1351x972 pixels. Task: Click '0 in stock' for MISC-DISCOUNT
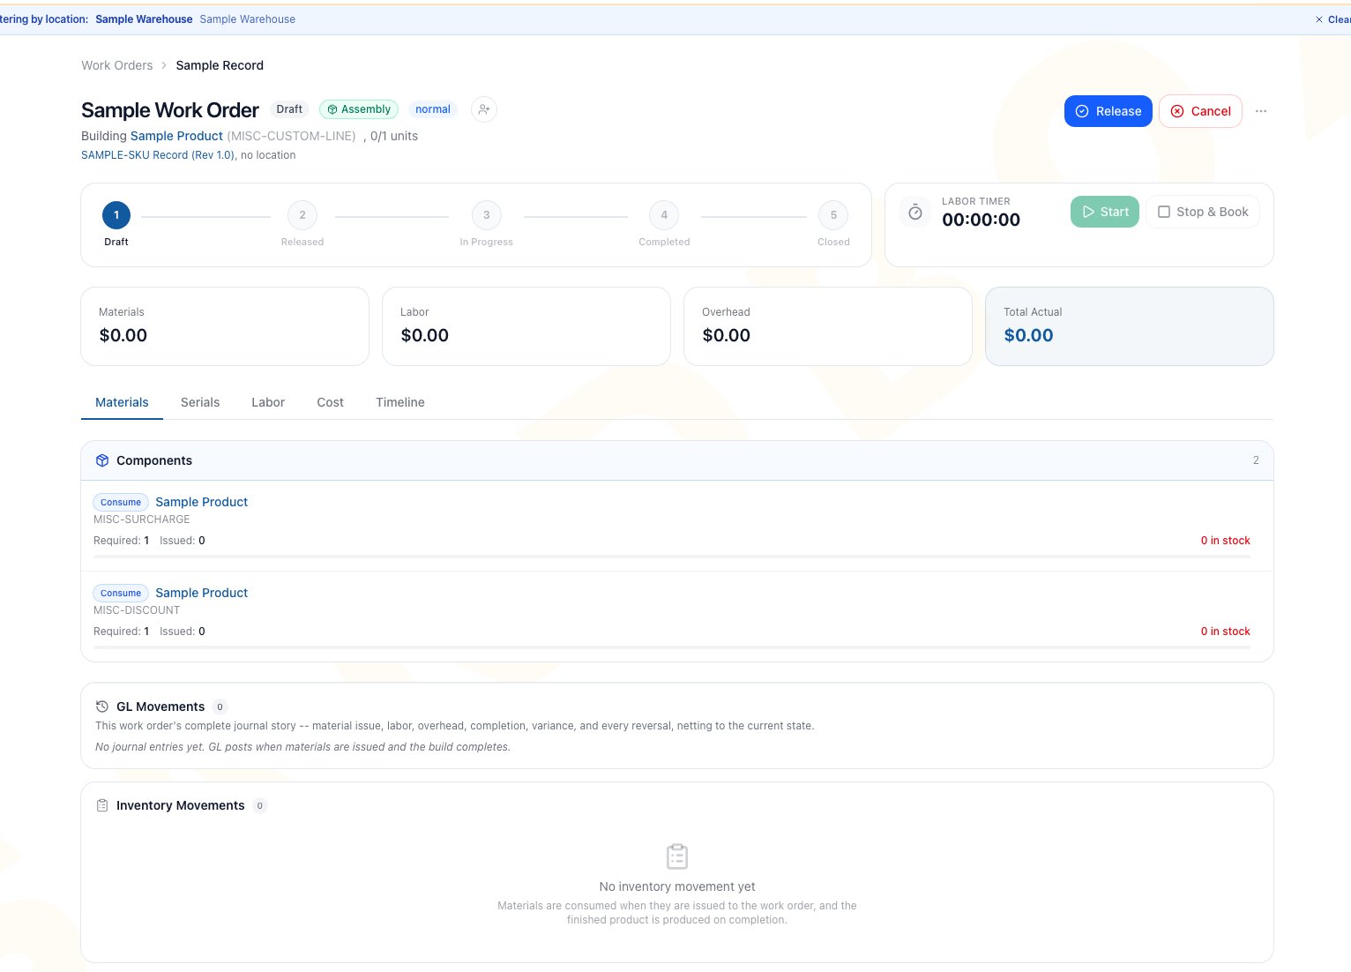1226,632
